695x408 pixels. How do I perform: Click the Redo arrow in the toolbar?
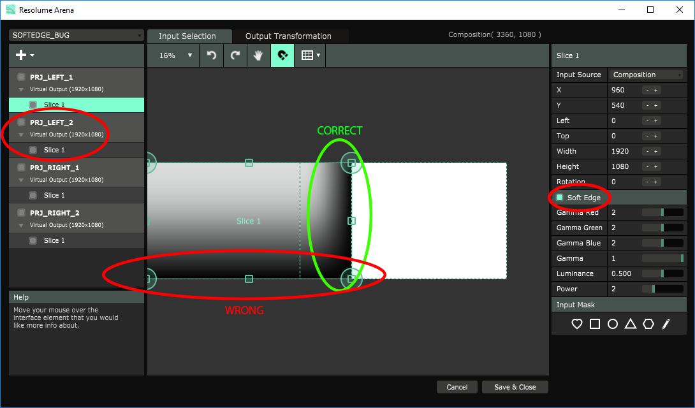[235, 55]
